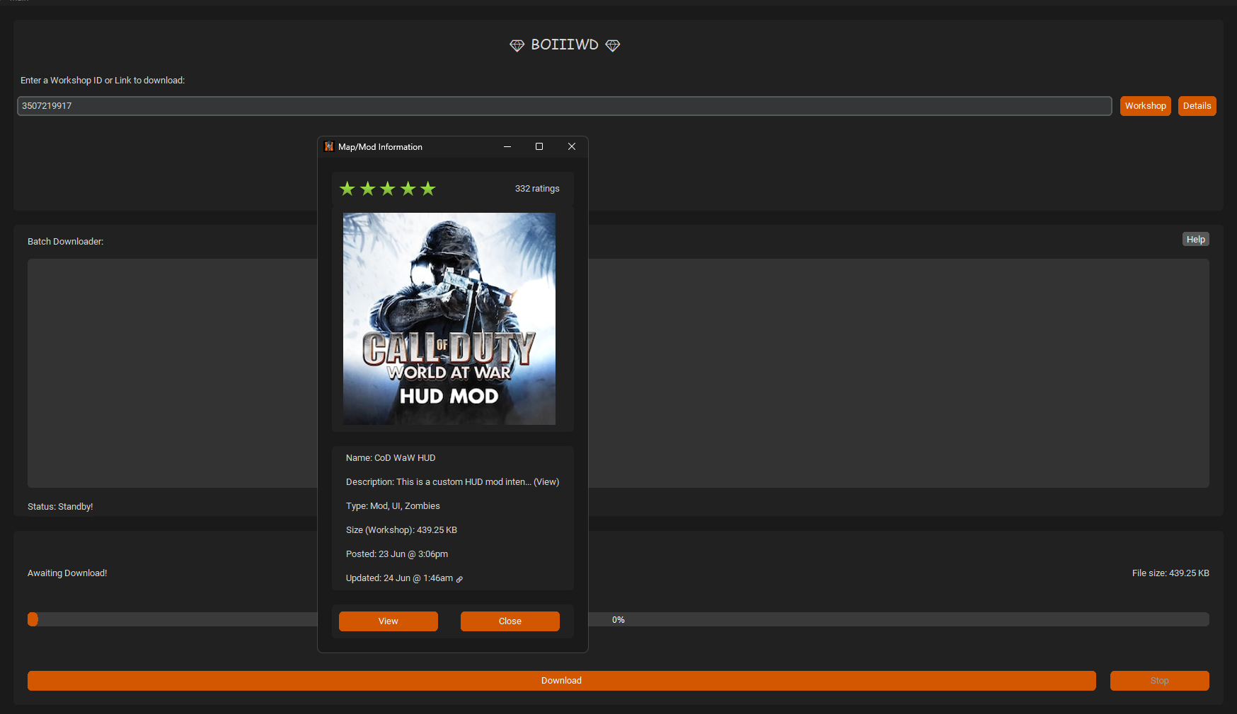The width and height of the screenshot is (1237, 714).
Task: Click the diamond icon right of BOIIIWD title
Action: (x=613, y=45)
